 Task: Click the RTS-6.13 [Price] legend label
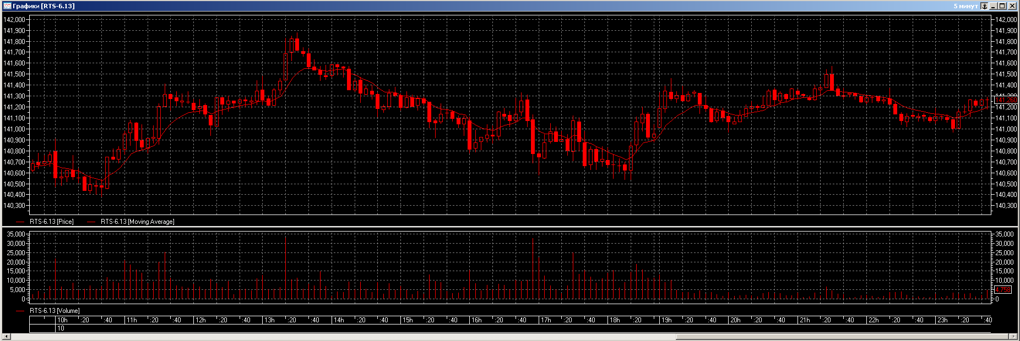51,222
